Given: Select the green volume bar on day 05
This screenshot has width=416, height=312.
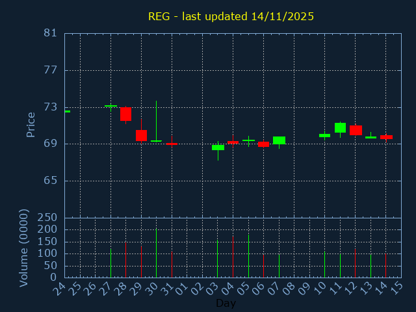Looking at the screenshot, I should (x=248, y=256).
